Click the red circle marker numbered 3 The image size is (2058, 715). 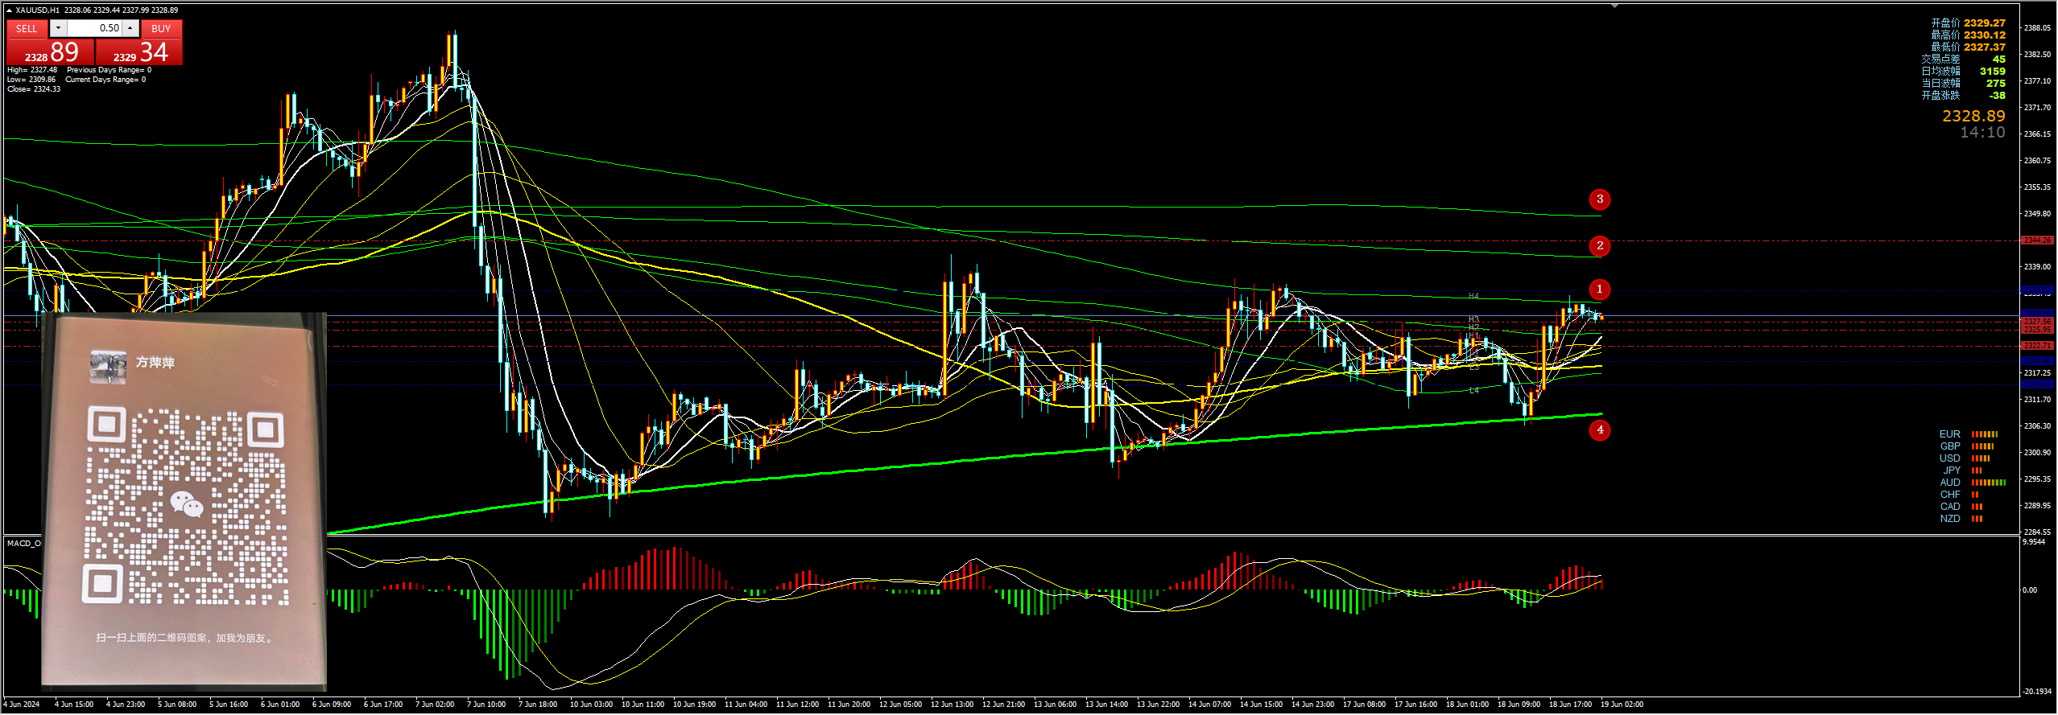click(x=1600, y=199)
